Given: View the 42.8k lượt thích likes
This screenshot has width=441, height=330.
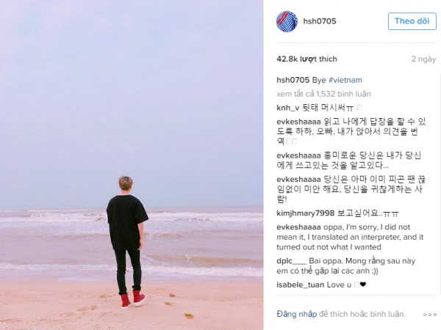Looking at the screenshot, I should (306, 59).
